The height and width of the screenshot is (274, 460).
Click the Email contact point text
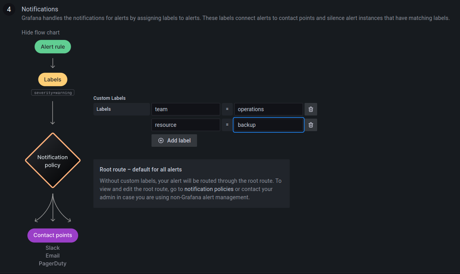click(53, 256)
